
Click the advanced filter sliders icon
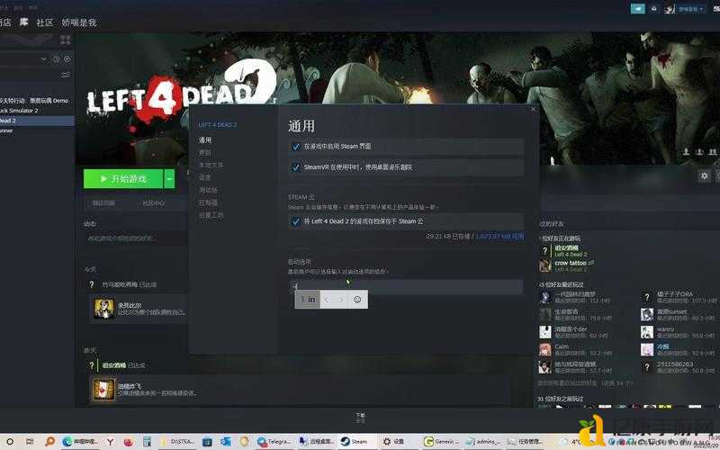click(66, 75)
